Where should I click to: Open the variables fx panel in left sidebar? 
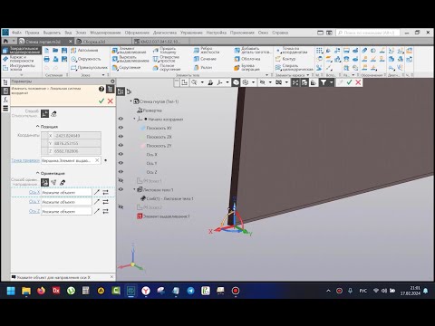[x=5, y=100]
